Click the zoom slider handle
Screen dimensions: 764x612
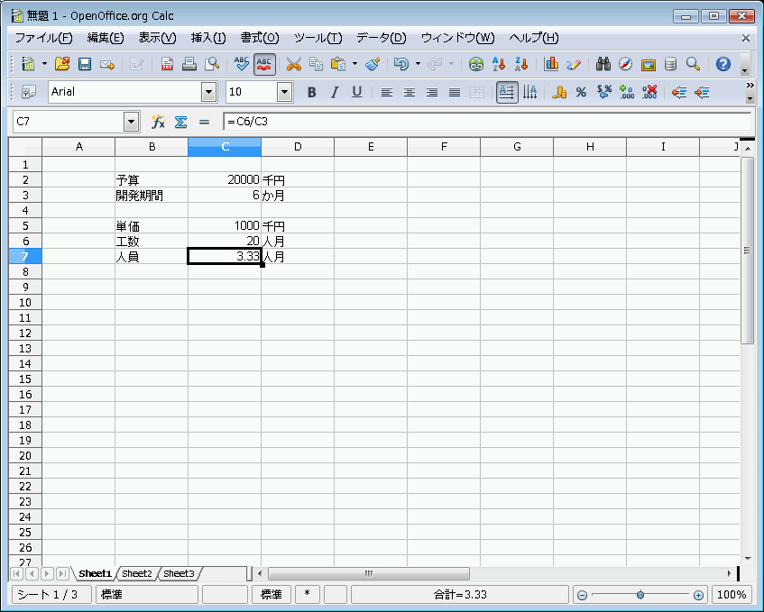pyautogui.click(x=640, y=595)
